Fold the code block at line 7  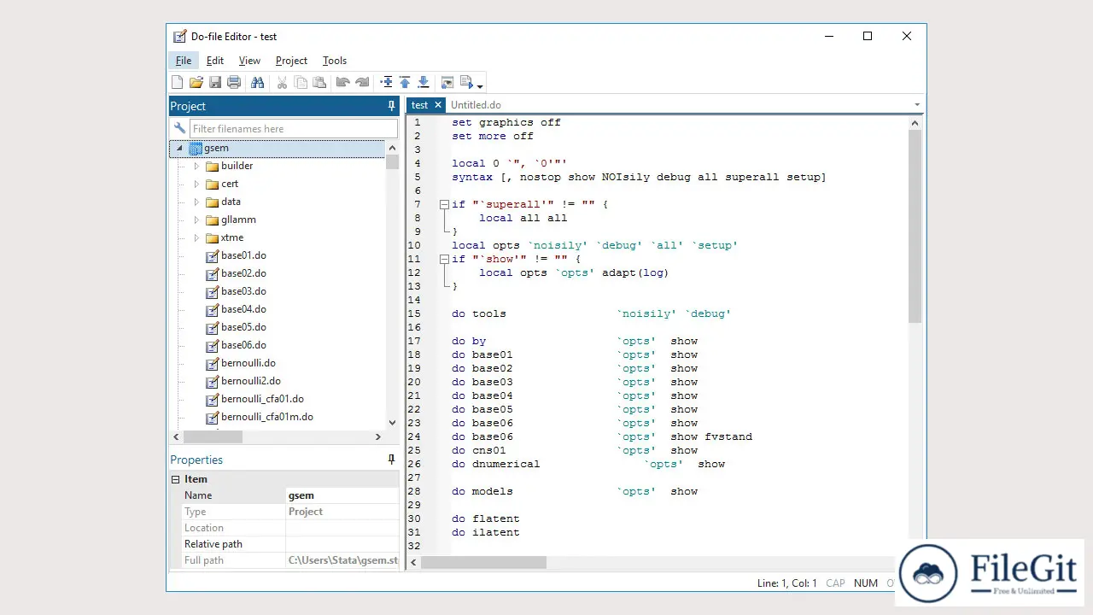click(444, 204)
